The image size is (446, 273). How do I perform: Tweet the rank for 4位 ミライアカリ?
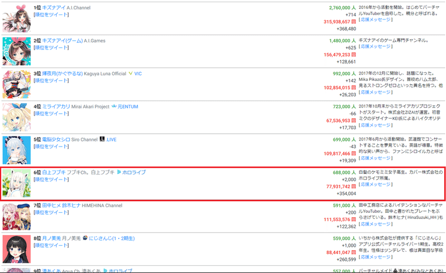click(51, 114)
